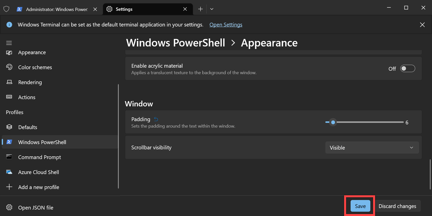Click the Profiles section label

pos(15,112)
